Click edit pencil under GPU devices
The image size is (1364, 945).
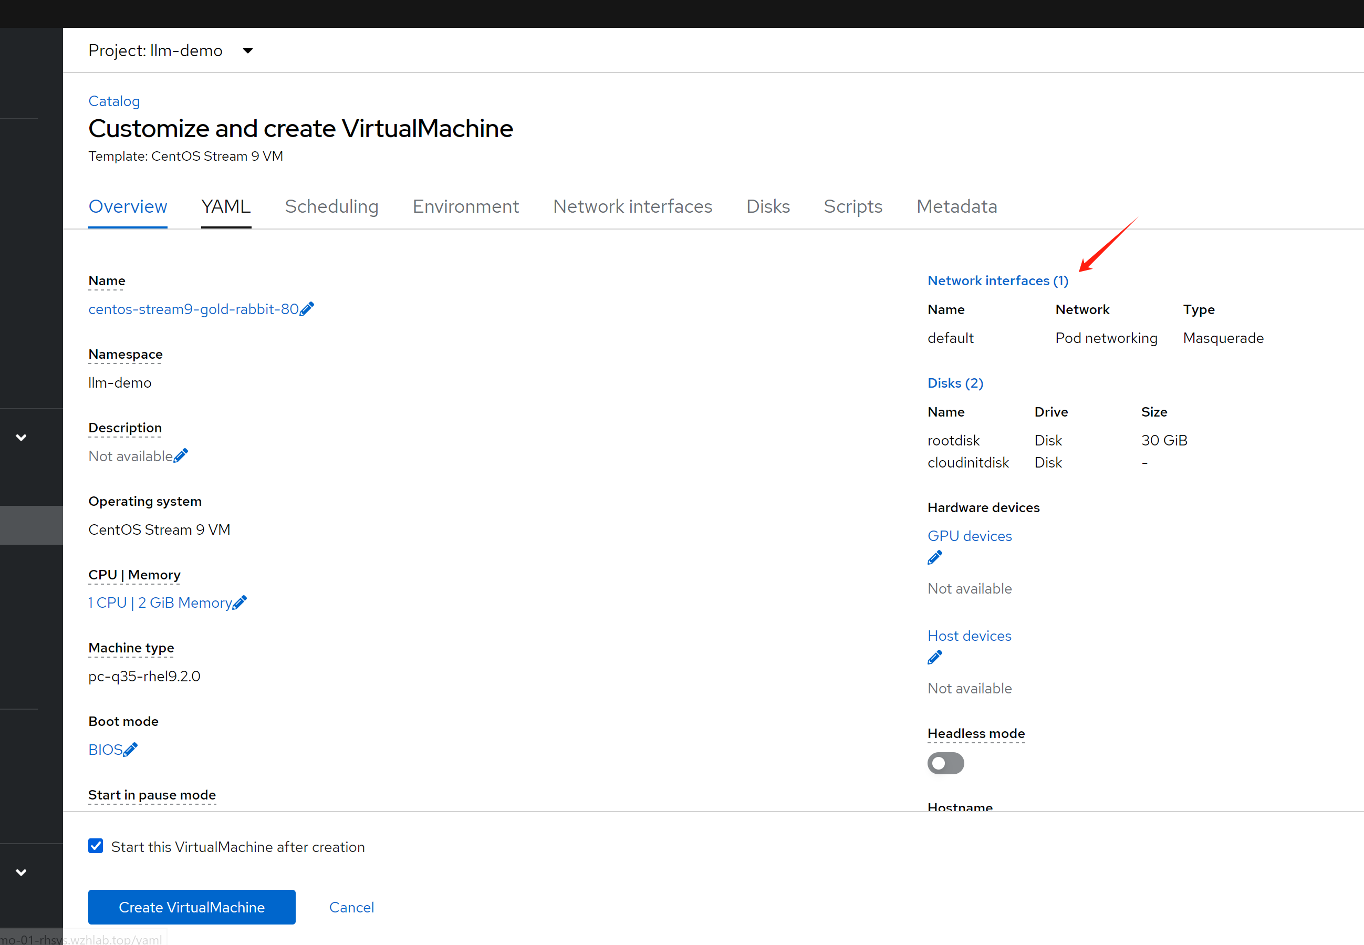pyautogui.click(x=935, y=558)
